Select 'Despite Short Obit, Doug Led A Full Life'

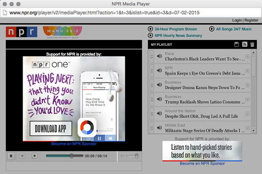(x=201, y=116)
